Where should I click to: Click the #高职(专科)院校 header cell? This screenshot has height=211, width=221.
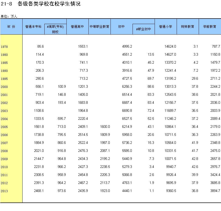(55, 29)
